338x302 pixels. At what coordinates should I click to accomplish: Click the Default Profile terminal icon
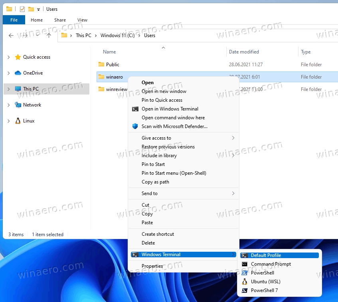[245, 255]
